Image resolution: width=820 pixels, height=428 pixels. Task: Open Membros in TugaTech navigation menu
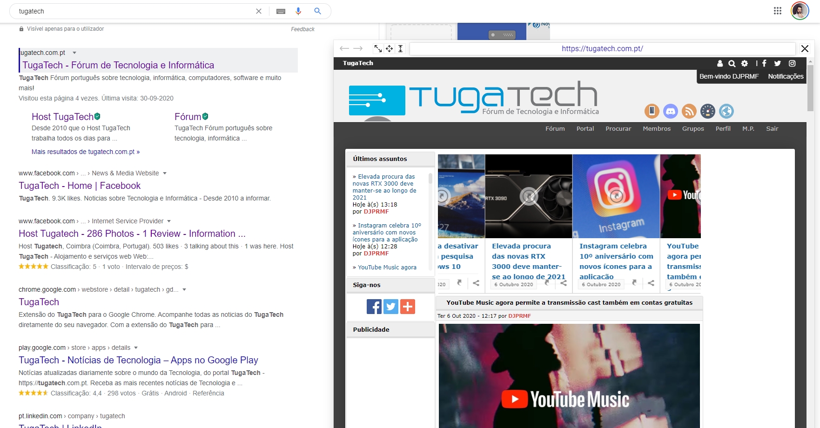point(657,129)
